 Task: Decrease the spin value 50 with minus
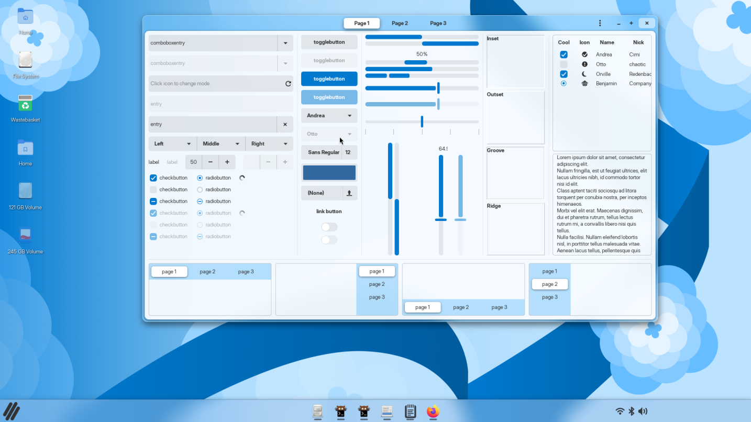tap(211, 162)
